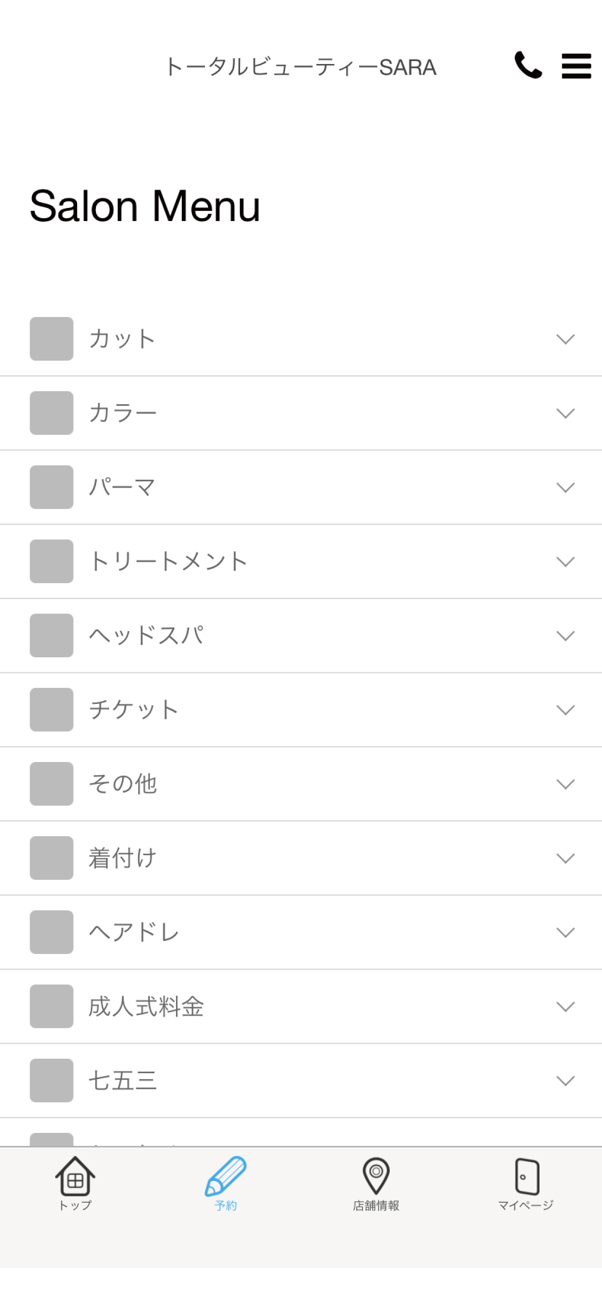Expand the カット chevron arrow
602x1303 pixels.
click(x=565, y=339)
